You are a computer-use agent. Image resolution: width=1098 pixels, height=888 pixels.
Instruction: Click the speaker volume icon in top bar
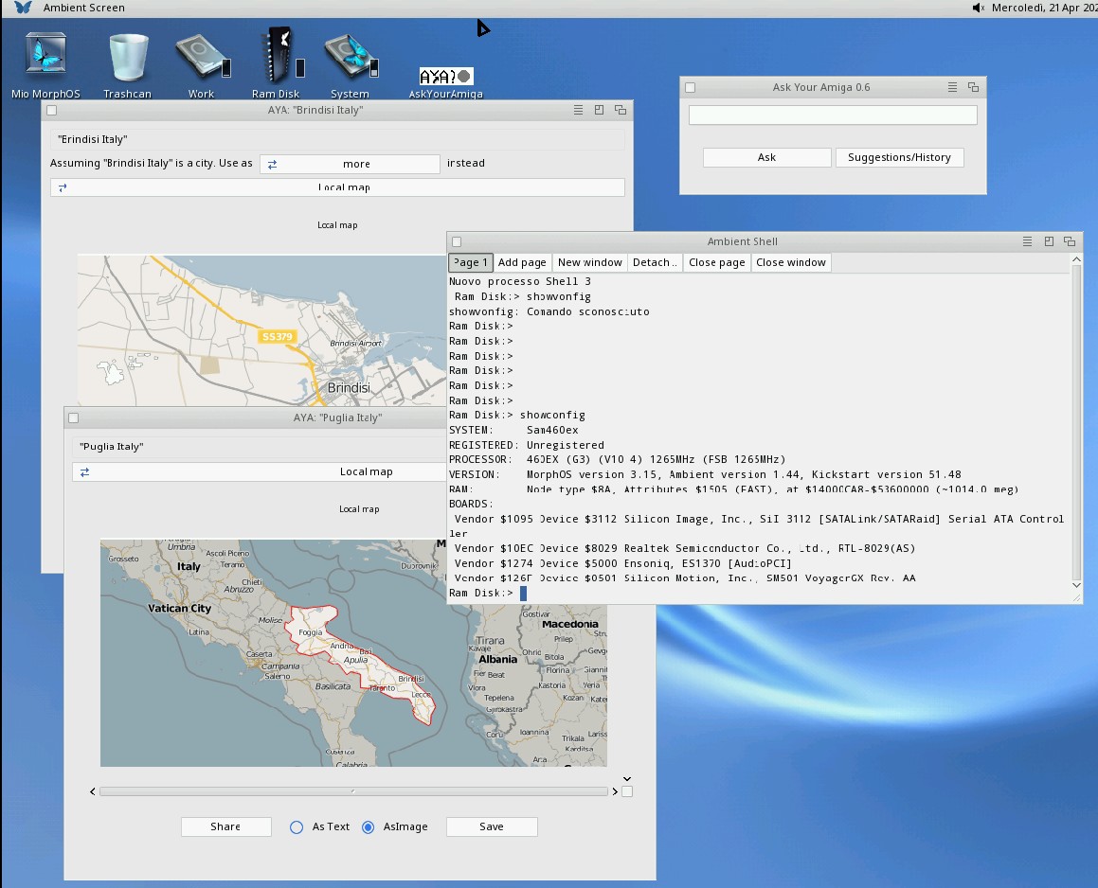tap(979, 8)
